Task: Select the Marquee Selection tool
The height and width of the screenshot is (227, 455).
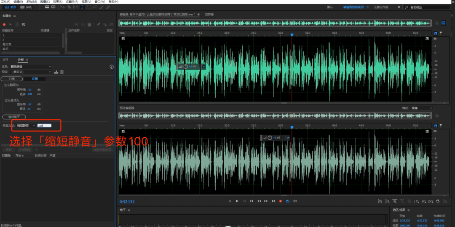Action: tap(88, 7)
